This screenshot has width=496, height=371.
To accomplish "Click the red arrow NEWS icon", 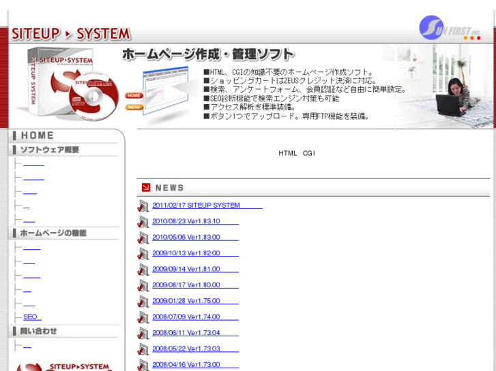I will [146, 188].
